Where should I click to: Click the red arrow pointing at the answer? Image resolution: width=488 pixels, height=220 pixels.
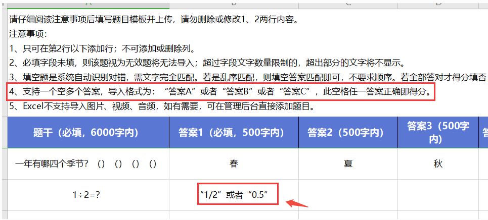[297, 204]
